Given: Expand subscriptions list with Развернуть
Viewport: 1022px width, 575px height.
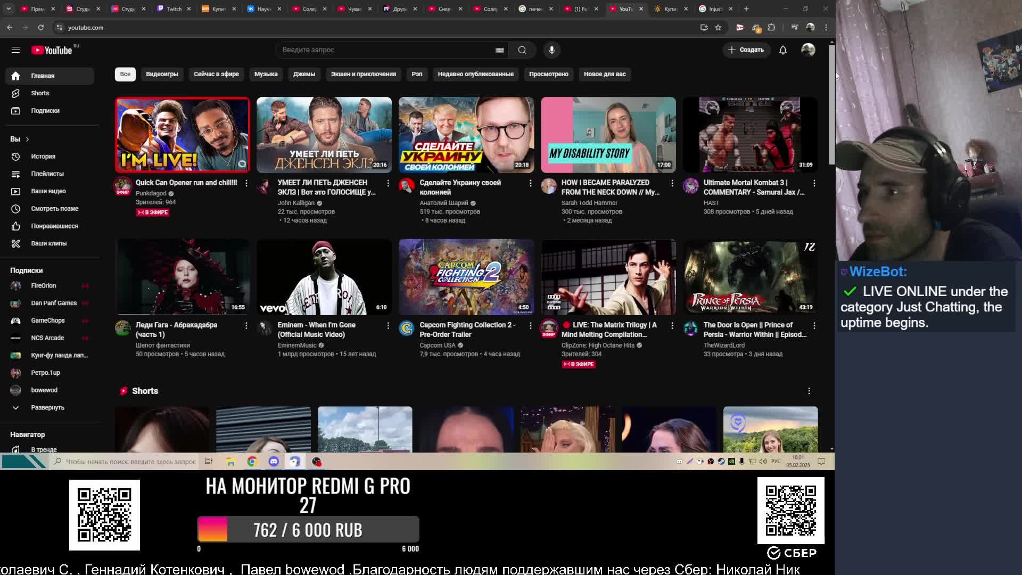Looking at the screenshot, I should pos(47,408).
